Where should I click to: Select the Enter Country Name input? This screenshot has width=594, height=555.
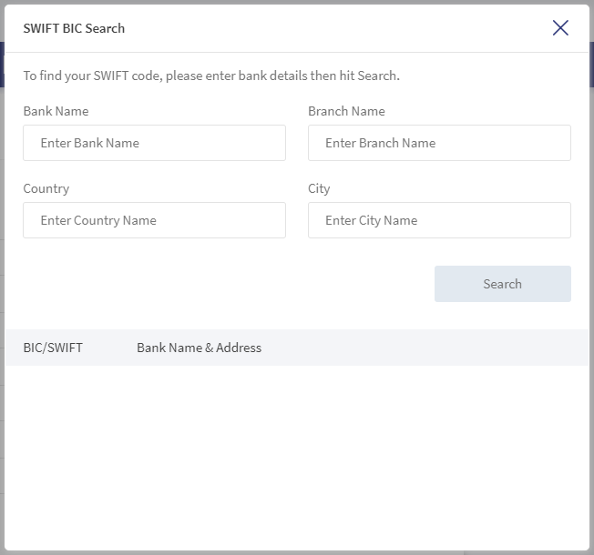154,220
